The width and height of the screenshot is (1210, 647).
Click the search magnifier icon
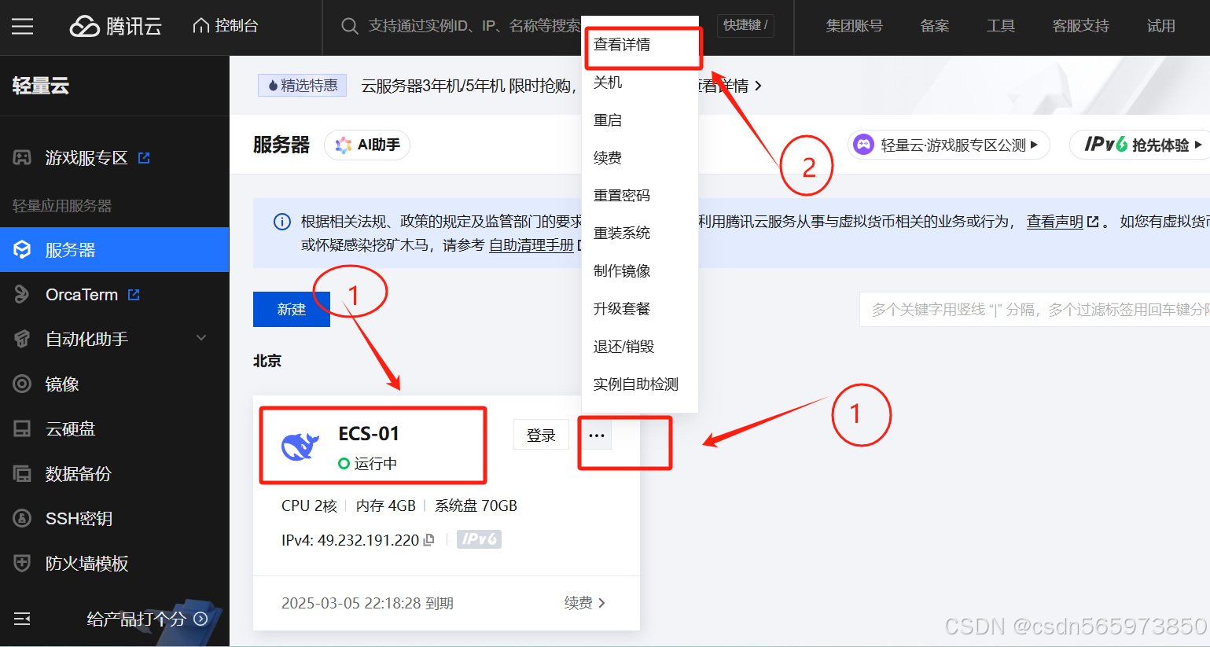point(350,26)
